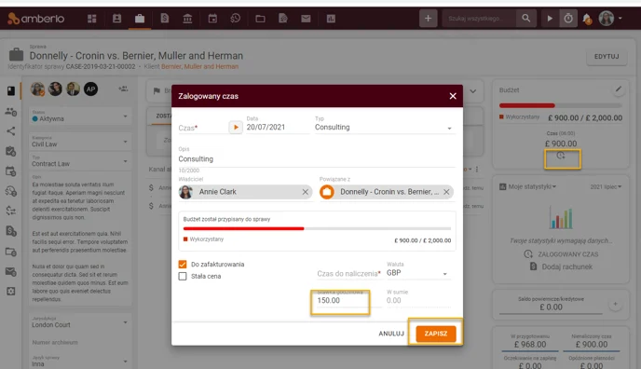Viewport: 641px width, 369px height.
Task: Click the add team member icon
Action: coord(123,89)
